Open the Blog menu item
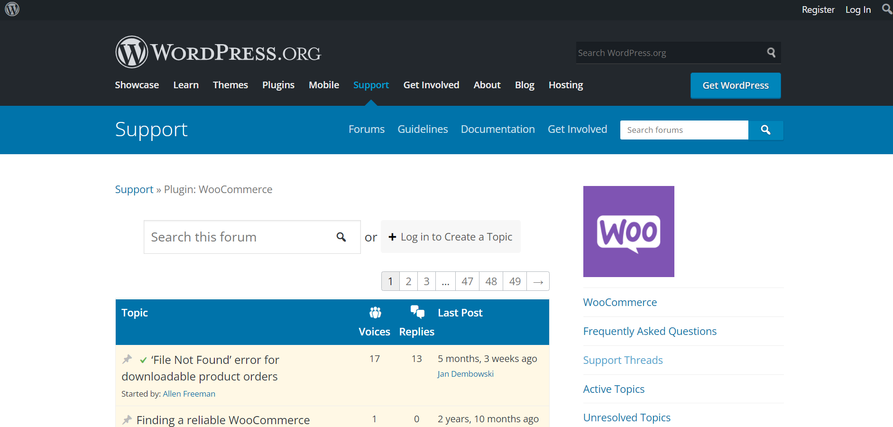This screenshot has width=893, height=427. (525, 85)
